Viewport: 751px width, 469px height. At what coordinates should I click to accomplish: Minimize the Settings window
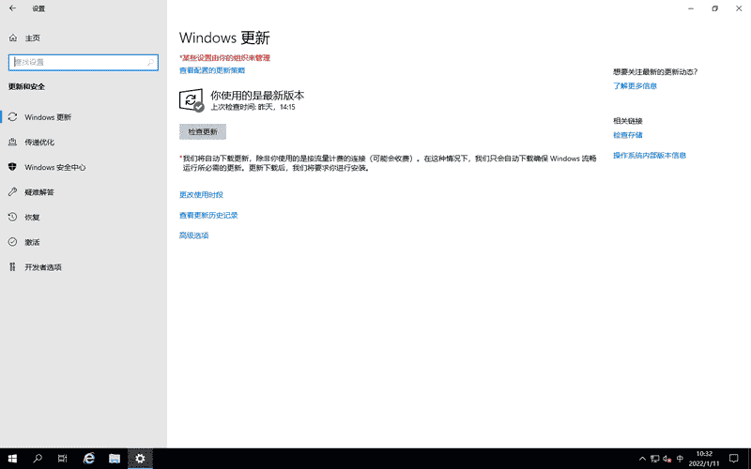click(691, 8)
